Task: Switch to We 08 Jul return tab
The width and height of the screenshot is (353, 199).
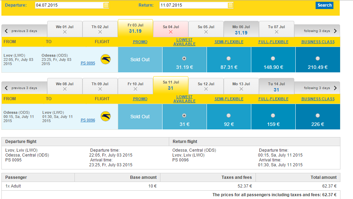Action: coord(65,86)
